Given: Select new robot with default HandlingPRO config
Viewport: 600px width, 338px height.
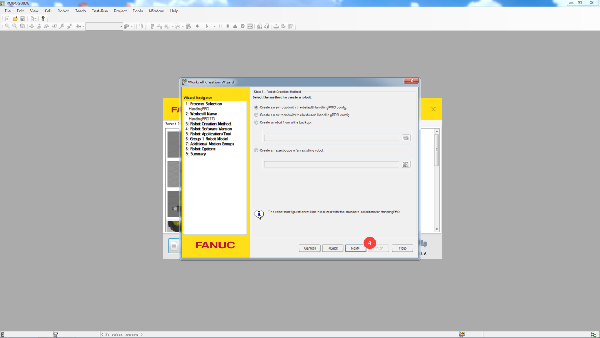Looking at the screenshot, I should point(256,107).
